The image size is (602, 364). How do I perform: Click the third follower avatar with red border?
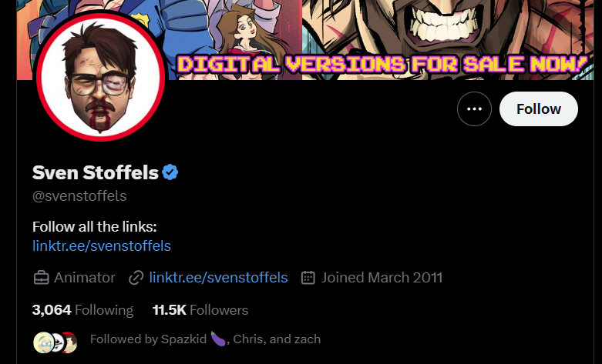coord(70,342)
